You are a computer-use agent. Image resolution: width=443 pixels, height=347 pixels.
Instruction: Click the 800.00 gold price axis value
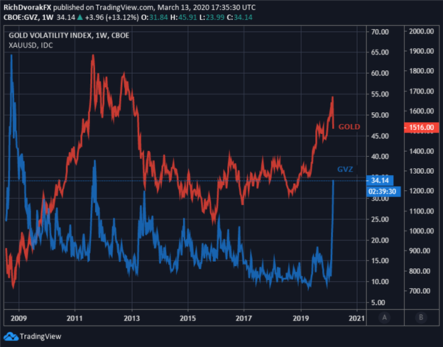coord(420,271)
